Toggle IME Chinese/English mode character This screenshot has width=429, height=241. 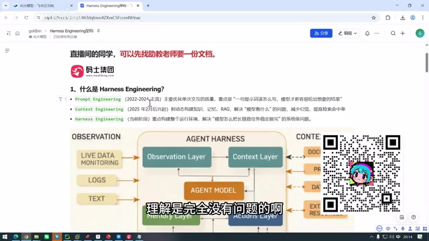coord(388,228)
